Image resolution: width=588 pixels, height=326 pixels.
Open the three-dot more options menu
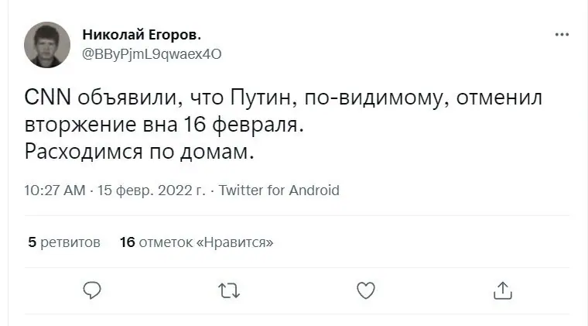click(562, 35)
